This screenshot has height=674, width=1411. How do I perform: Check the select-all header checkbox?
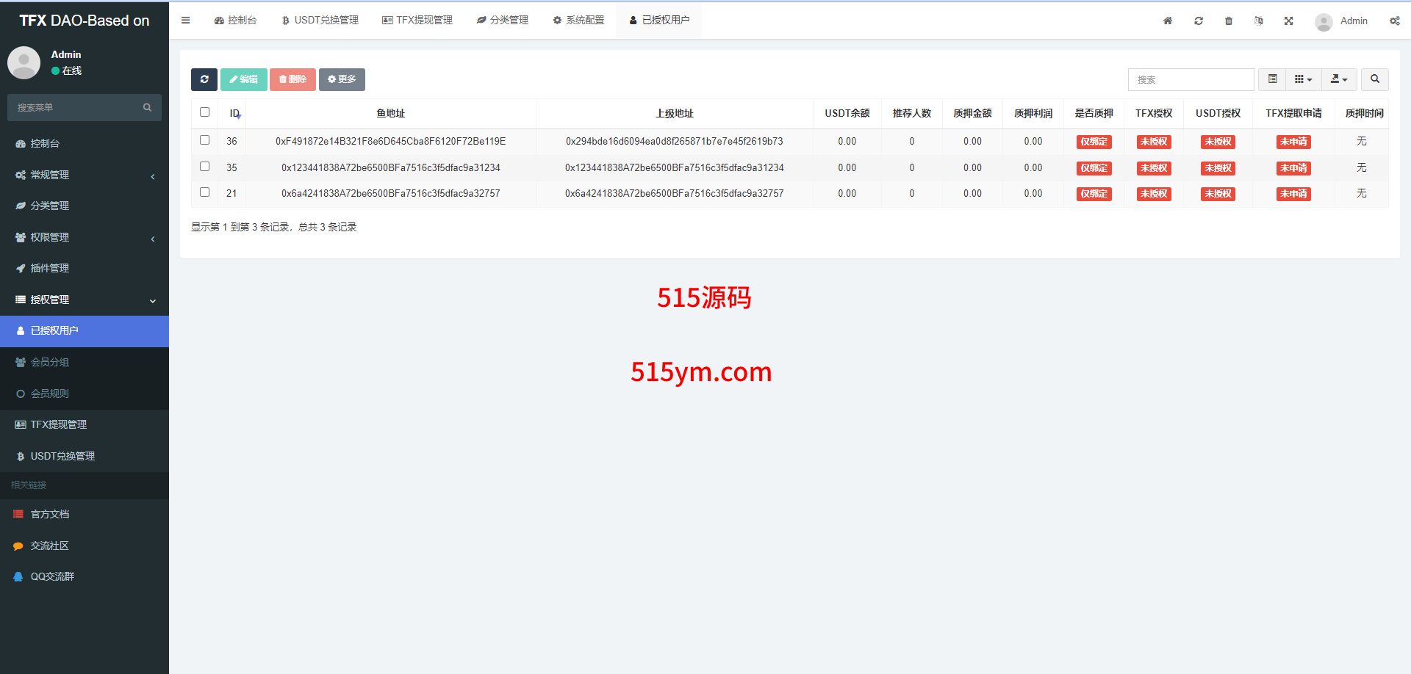click(204, 112)
